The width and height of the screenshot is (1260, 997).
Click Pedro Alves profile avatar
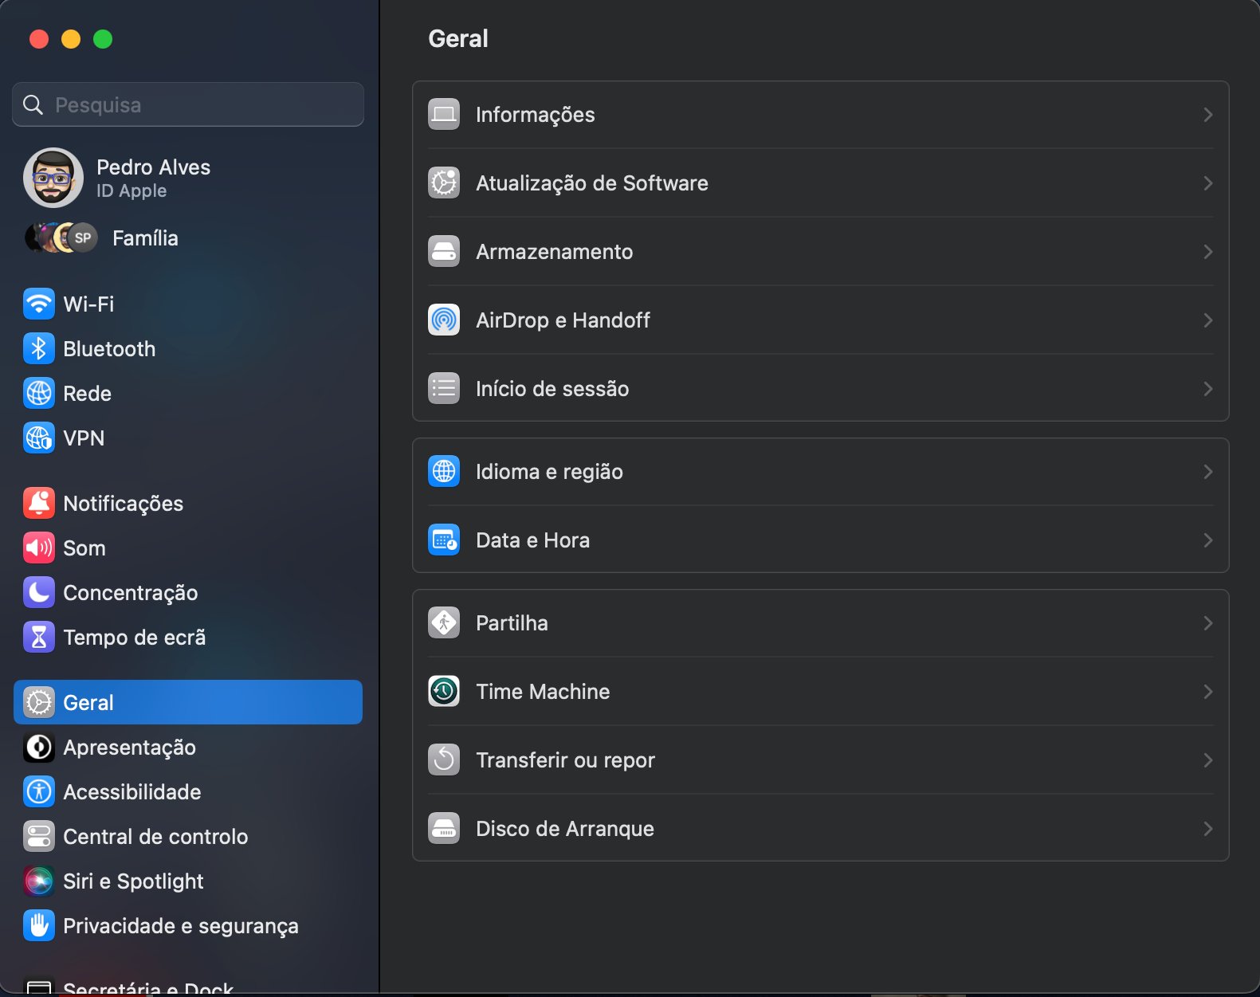pyautogui.click(x=53, y=178)
